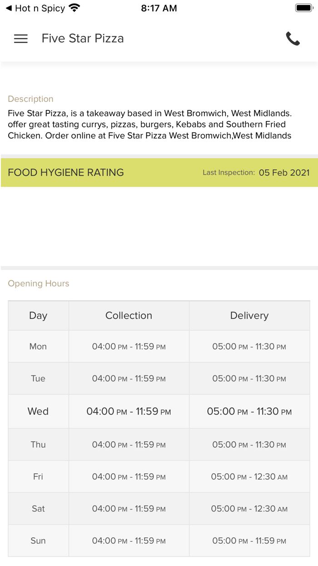The width and height of the screenshot is (318, 566).
Task: Select the Day column header
Action: point(38,315)
